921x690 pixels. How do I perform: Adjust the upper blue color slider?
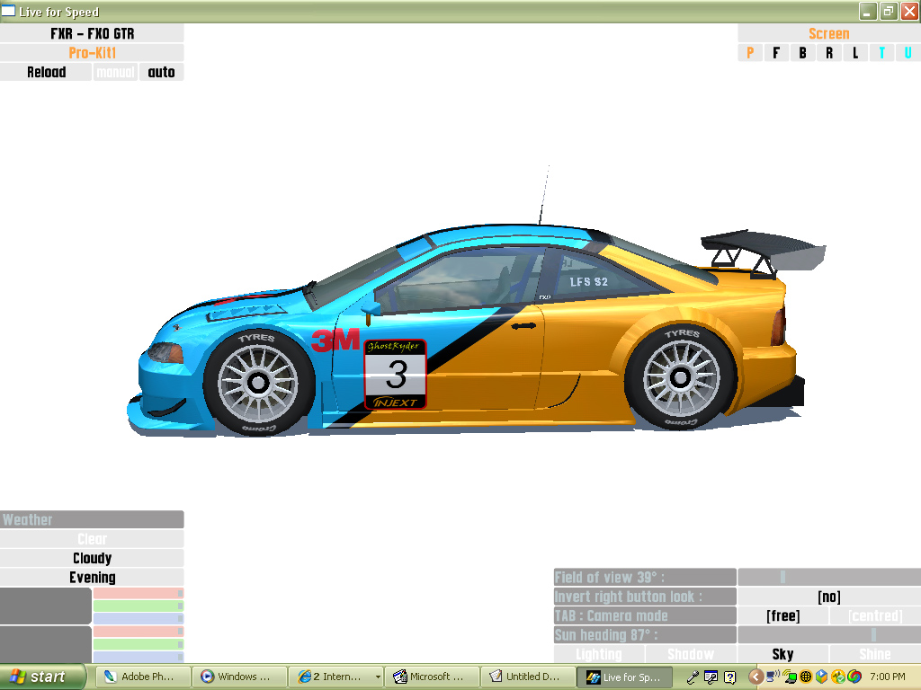click(x=139, y=618)
